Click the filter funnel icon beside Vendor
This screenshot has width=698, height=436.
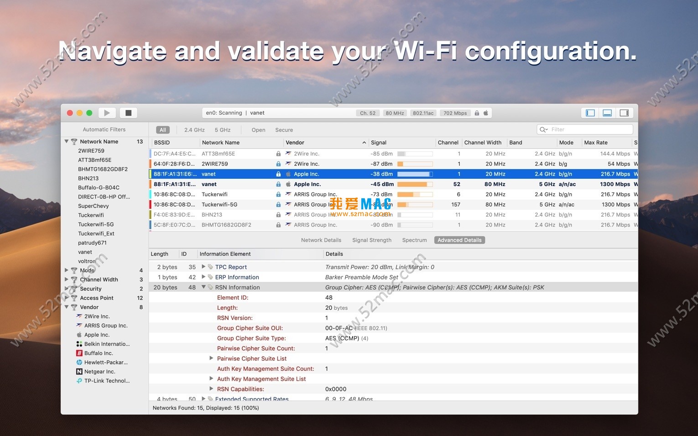pos(74,307)
